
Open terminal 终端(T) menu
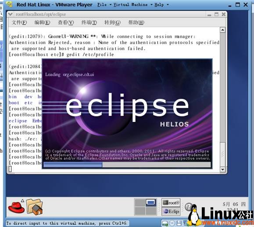[89, 22]
